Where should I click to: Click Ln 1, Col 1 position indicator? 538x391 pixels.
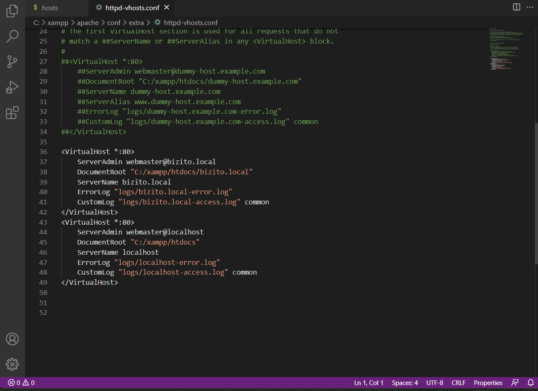click(369, 383)
